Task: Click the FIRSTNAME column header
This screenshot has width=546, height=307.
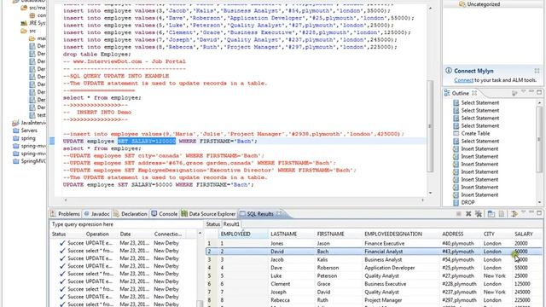Action: click(339, 234)
